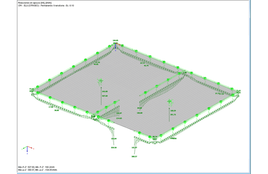The height and width of the screenshot is (174, 268).
Task: Click the 77.04 label at the left corner
Action: tap(32, 89)
